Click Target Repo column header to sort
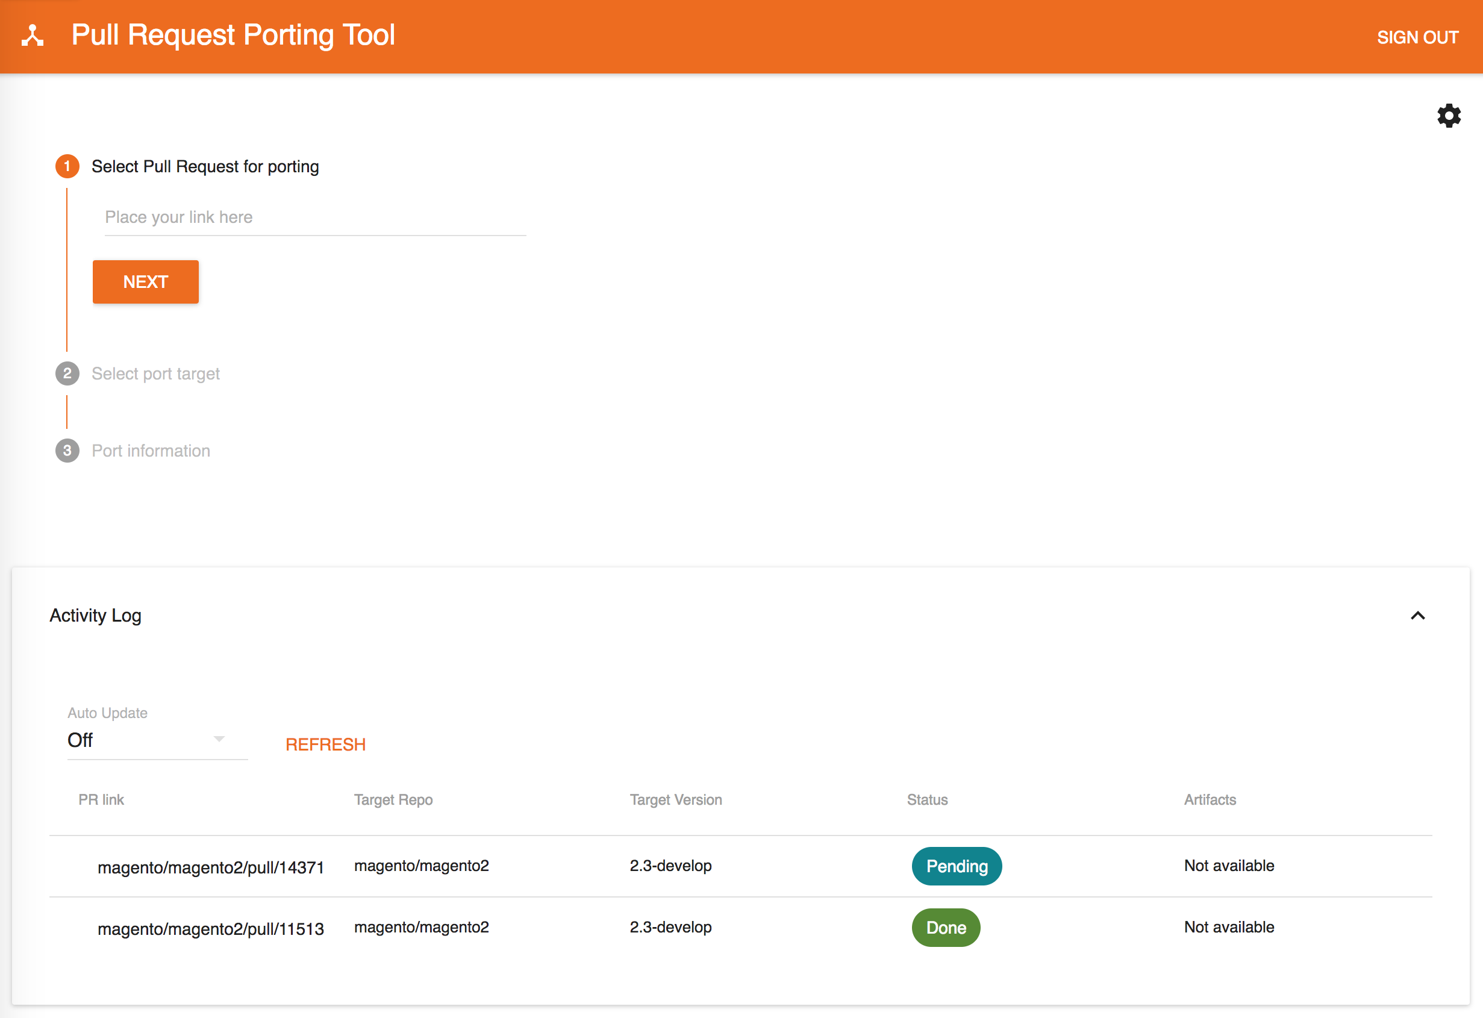The height and width of the screenshot is (1018, 1483). (x=395, y=799)
